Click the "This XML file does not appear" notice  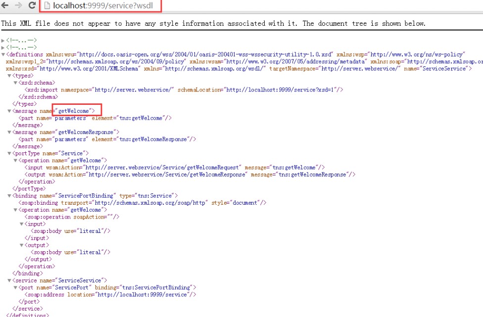tap(213, 23)
